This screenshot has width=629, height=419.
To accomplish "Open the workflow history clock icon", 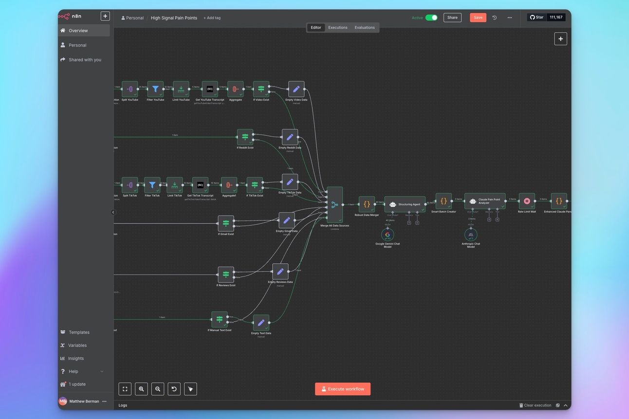I will coord(495,18).
